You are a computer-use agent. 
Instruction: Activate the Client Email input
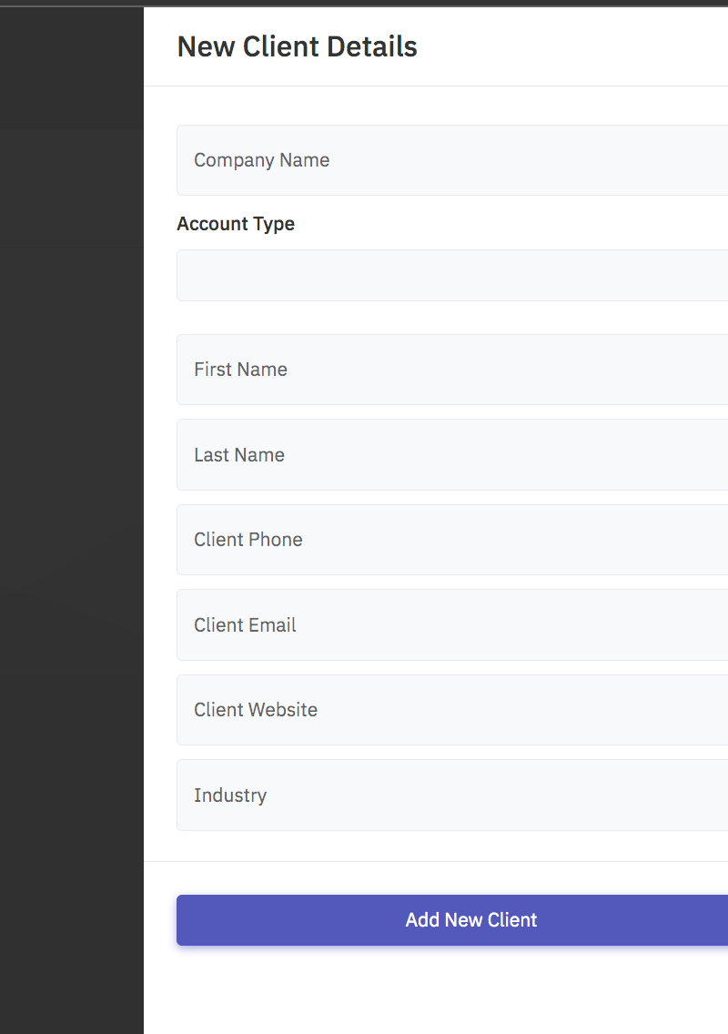[452, 624]
